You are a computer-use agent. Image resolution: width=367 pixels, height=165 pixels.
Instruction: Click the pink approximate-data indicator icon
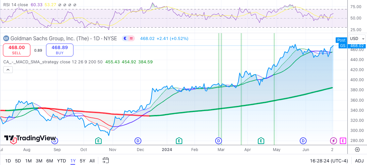(132, 38)
